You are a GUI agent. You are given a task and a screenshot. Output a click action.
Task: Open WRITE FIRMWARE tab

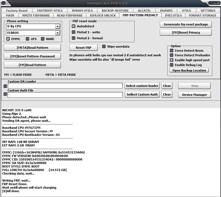click(x=36, y=15)
